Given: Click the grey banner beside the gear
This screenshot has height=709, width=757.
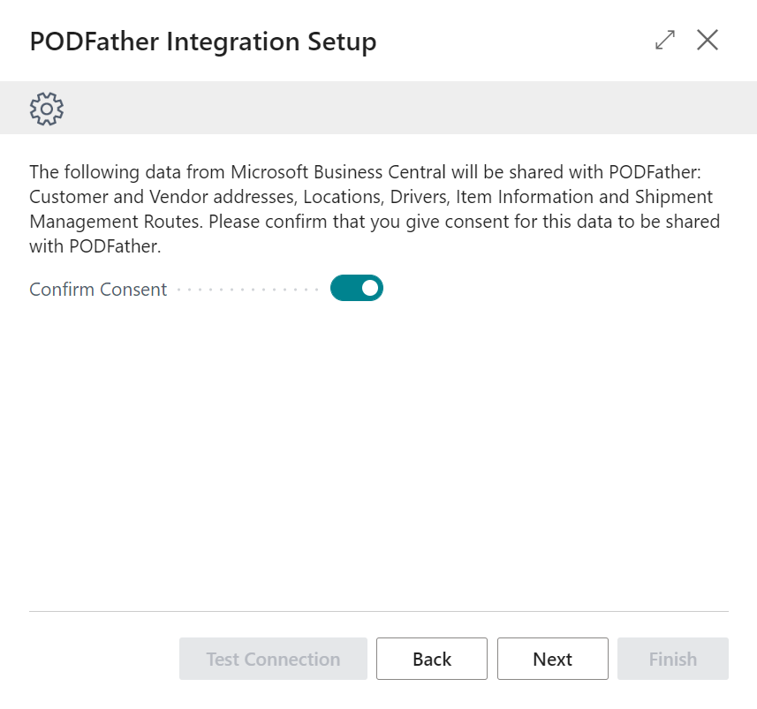Looking at the screenshot, I should tap(411, 108).
